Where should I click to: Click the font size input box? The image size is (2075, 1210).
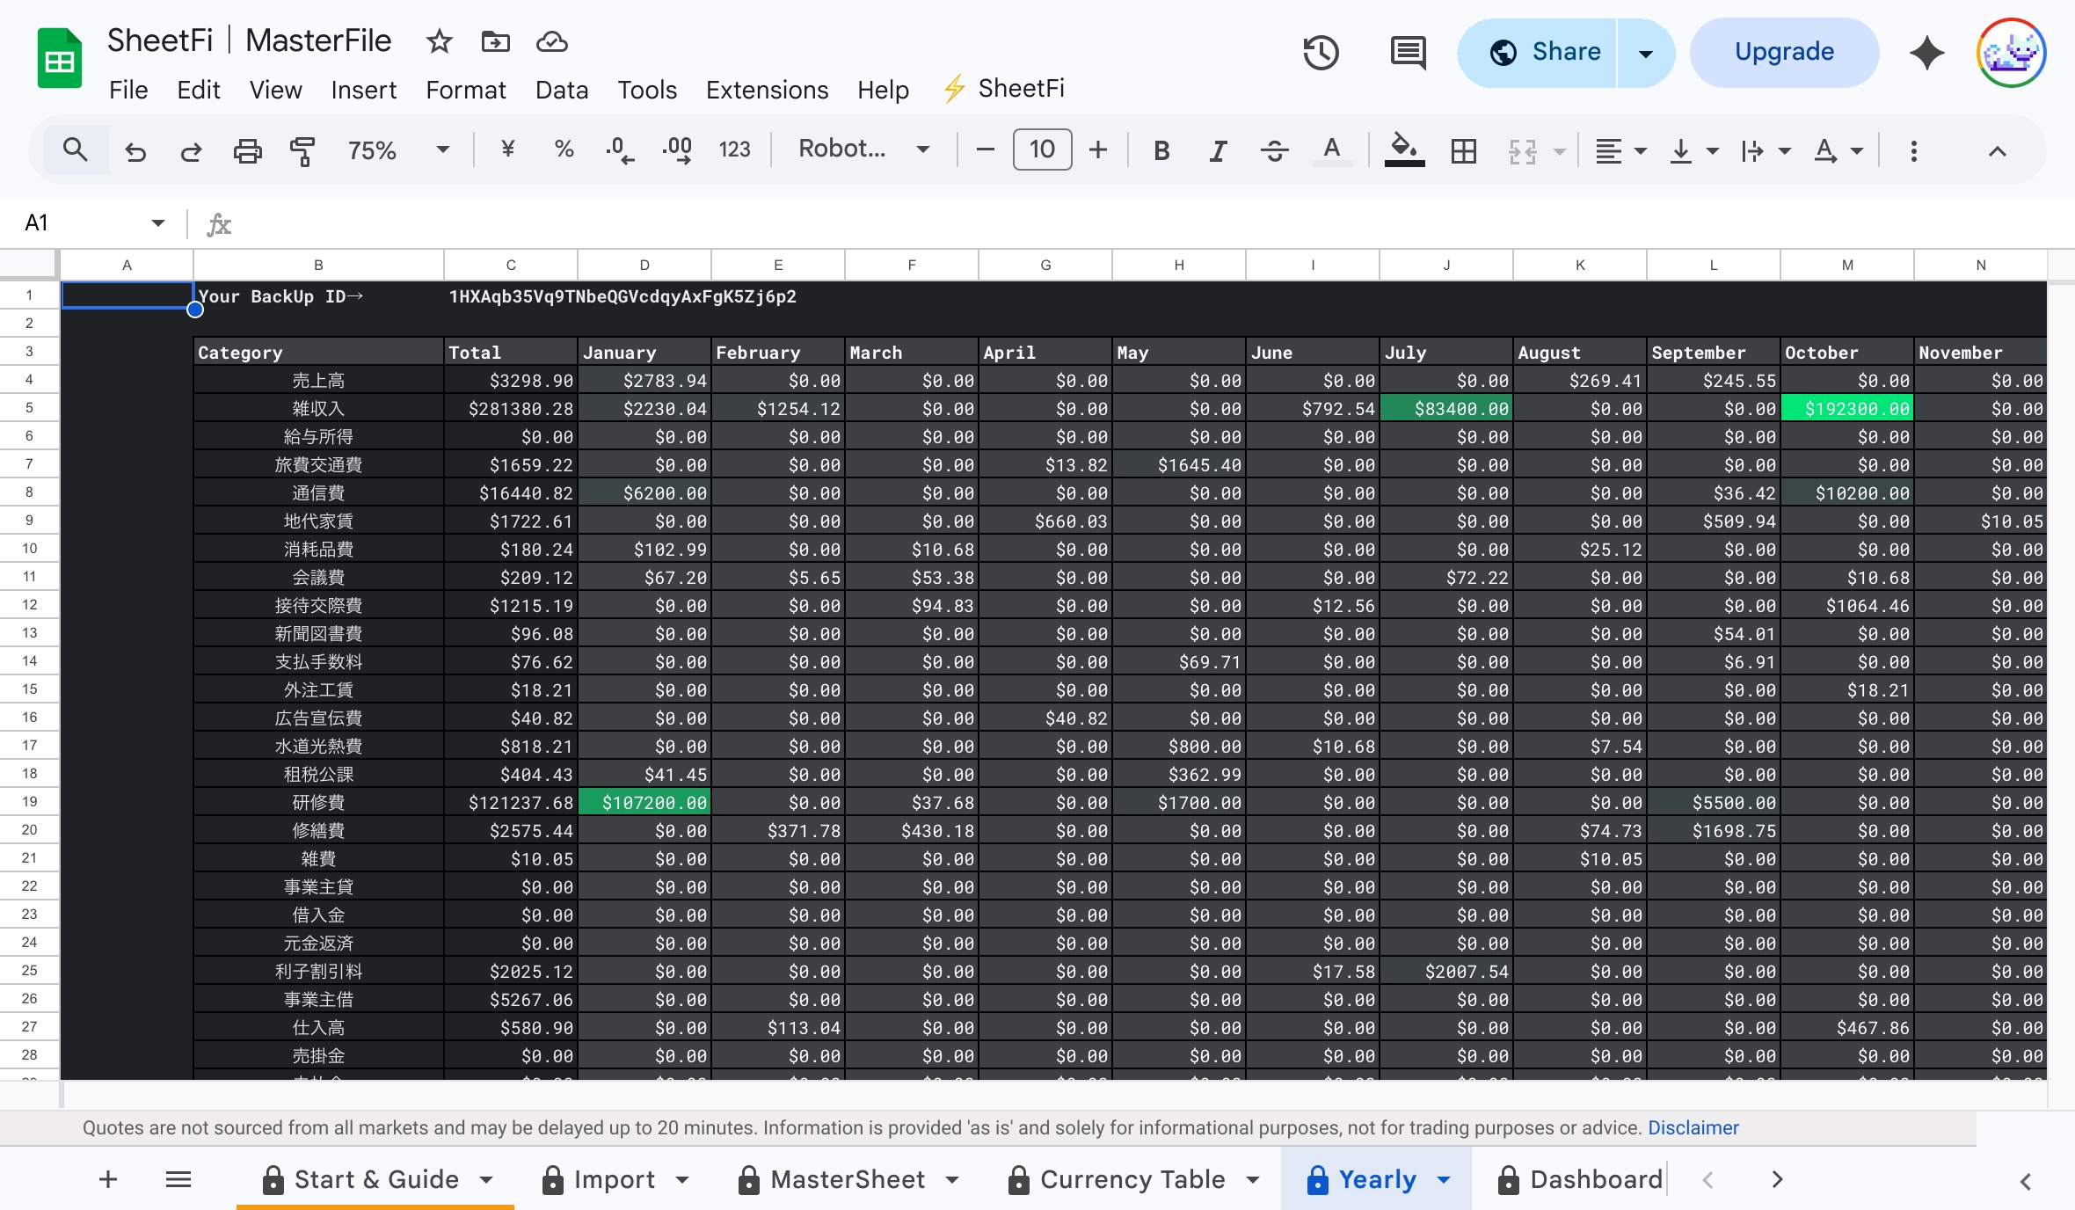1042,149
